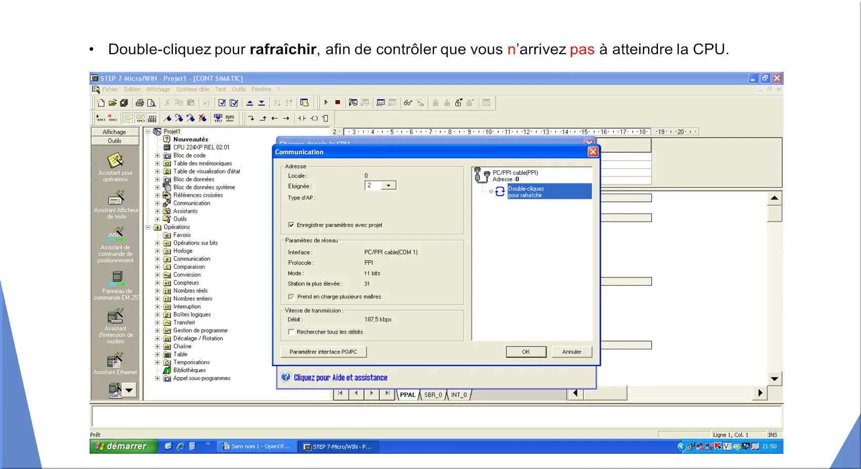The height and width of the screenshot is (469, 861).
Task: Open the Affichage menu
Action: click(158, 89)
